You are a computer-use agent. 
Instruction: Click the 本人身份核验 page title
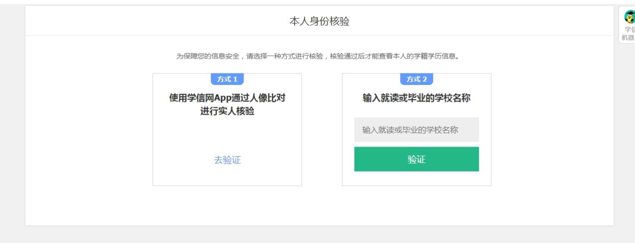(x=319, y=21)
